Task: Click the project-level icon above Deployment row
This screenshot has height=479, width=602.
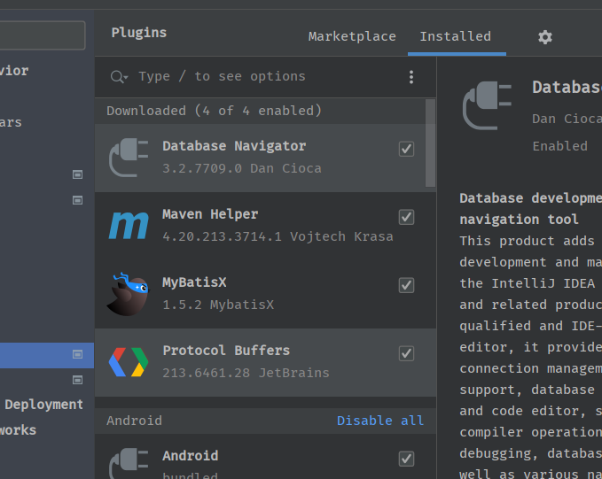Action: point(77,380)
